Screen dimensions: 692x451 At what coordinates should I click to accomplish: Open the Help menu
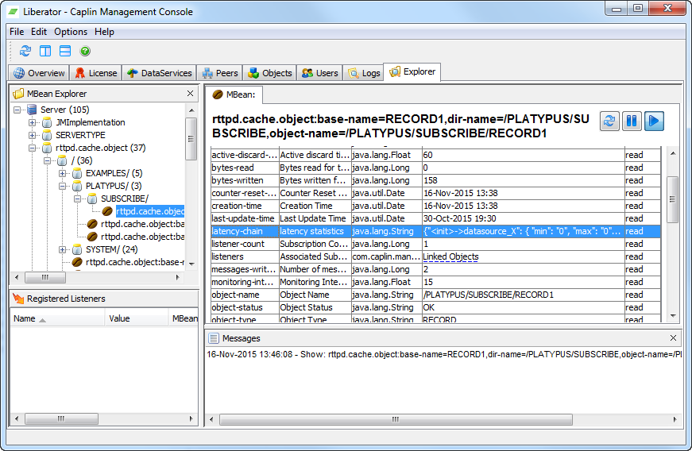(x=104, y=32)
